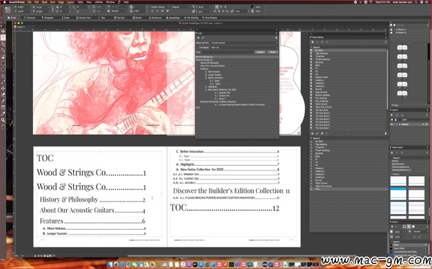Click the new layer icon in Layers panel
Viewport: 432px width, 269px height.
pyautogui.click(x=392, y=115)
